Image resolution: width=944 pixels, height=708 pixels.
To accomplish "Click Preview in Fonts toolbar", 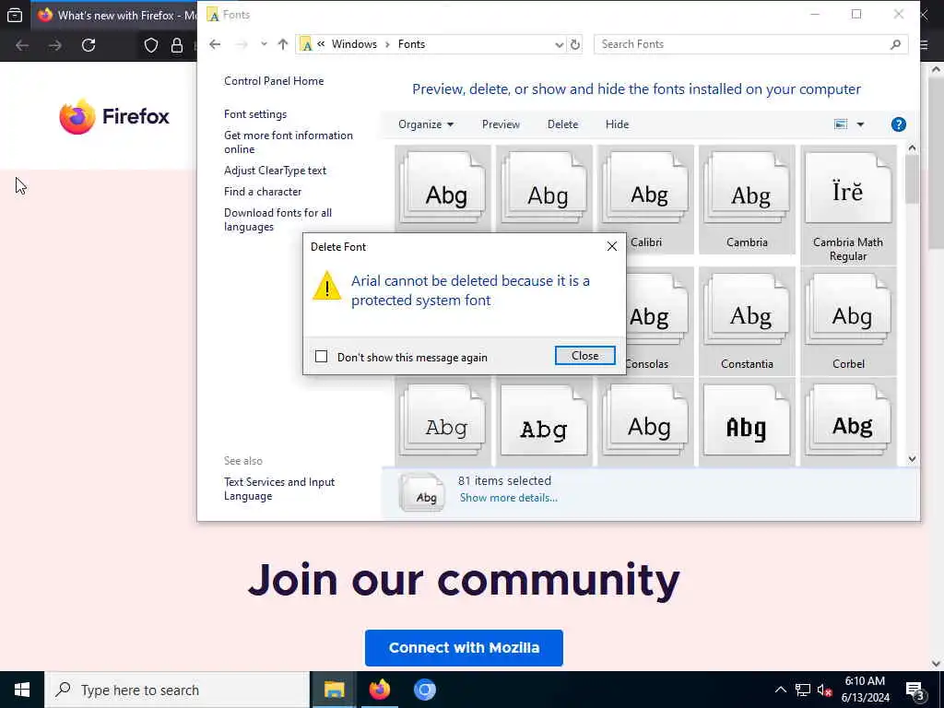I will click(x=501, y=124).
